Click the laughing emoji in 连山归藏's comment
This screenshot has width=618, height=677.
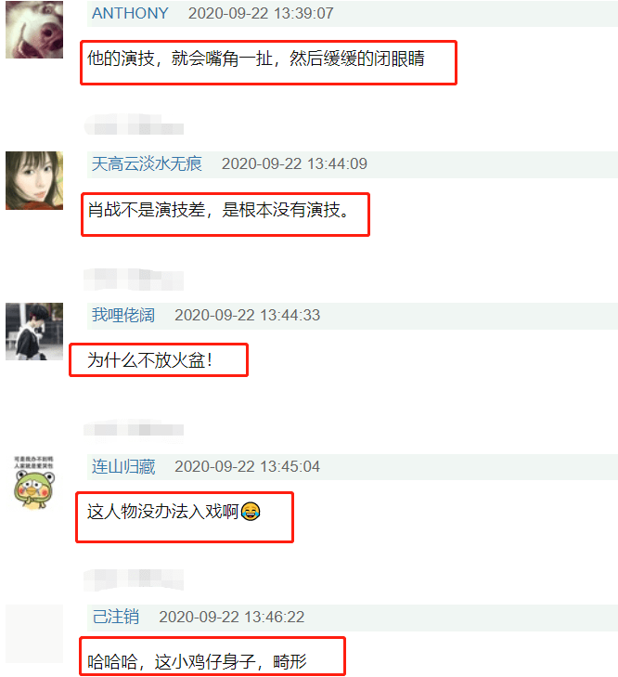point(251,512)
